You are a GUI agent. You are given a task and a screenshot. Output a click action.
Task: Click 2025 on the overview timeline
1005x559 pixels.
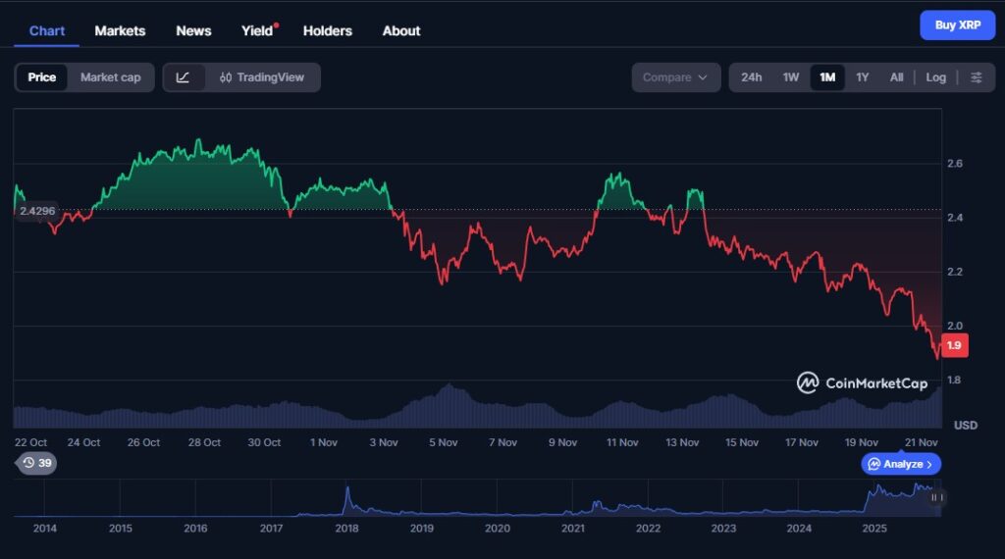click(874, 529)
